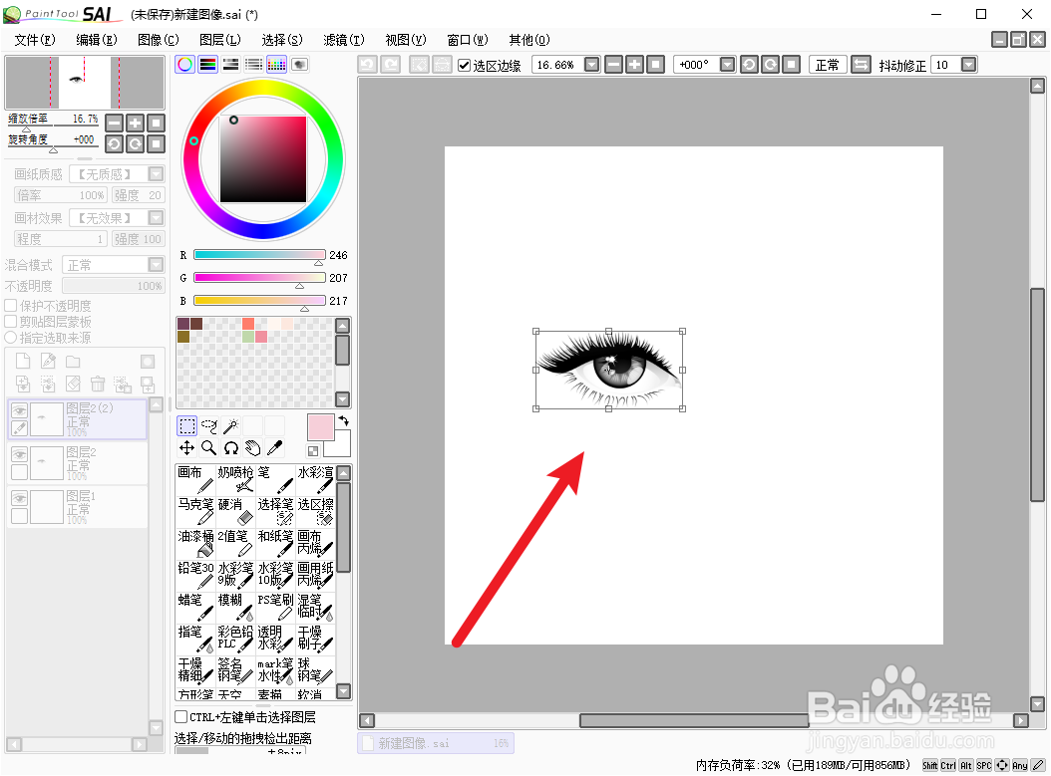Enable 保护不透明度 checkbox
This screenshot has width=1051, height=776.
pos(11,305)
